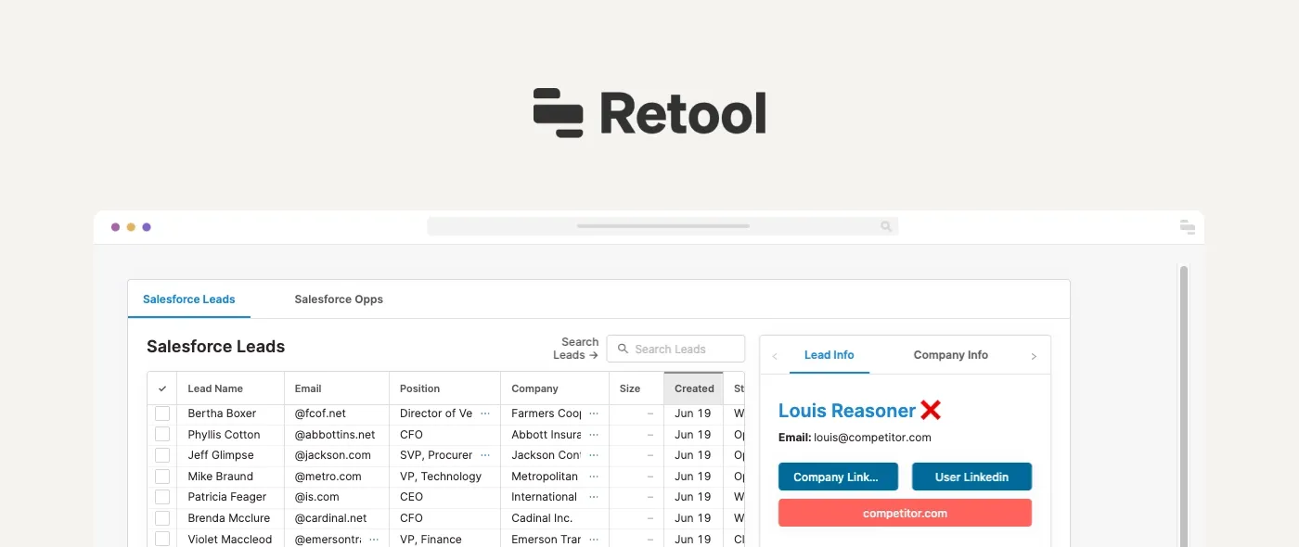Focus the Search Leads input field
The width and height of the screenshot is (1299, 547).
tap(675, 349)
